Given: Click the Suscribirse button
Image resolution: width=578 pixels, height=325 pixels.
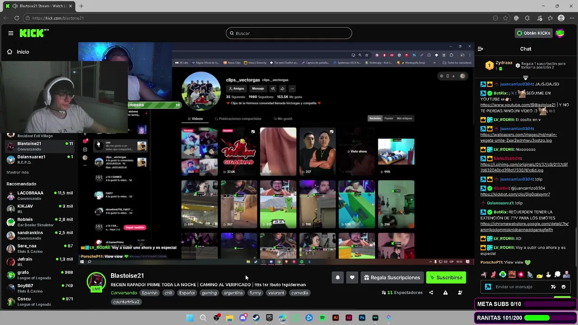Looking at the screenshot, I should (x=446, y=278).
